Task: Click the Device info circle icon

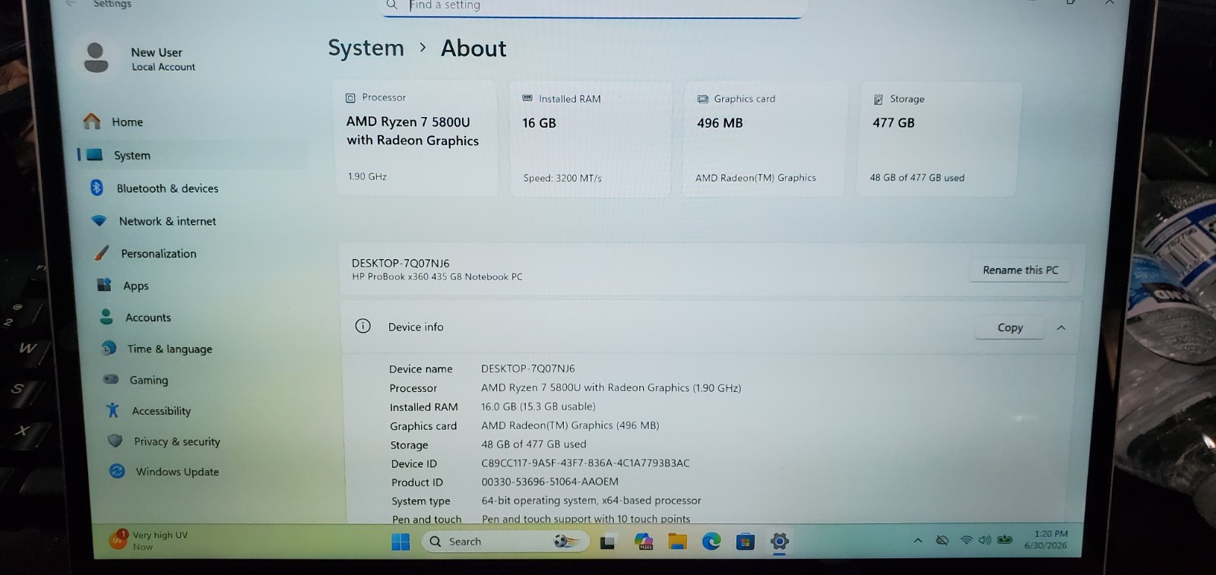Action: coord(363,326)
